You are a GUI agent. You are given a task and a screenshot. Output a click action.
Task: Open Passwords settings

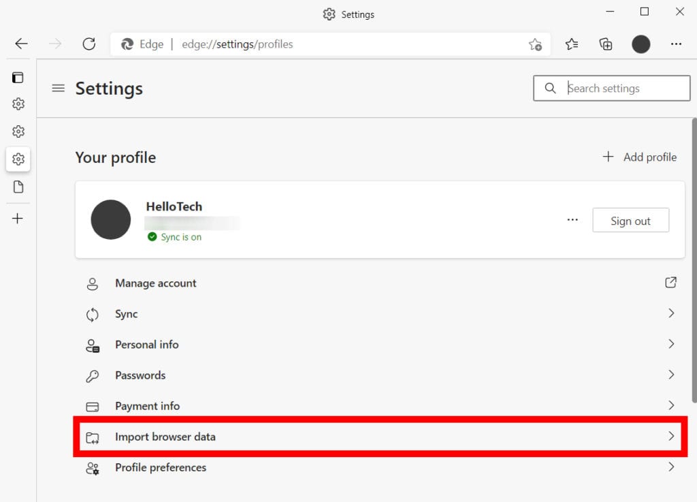click(x=380, y=375)
